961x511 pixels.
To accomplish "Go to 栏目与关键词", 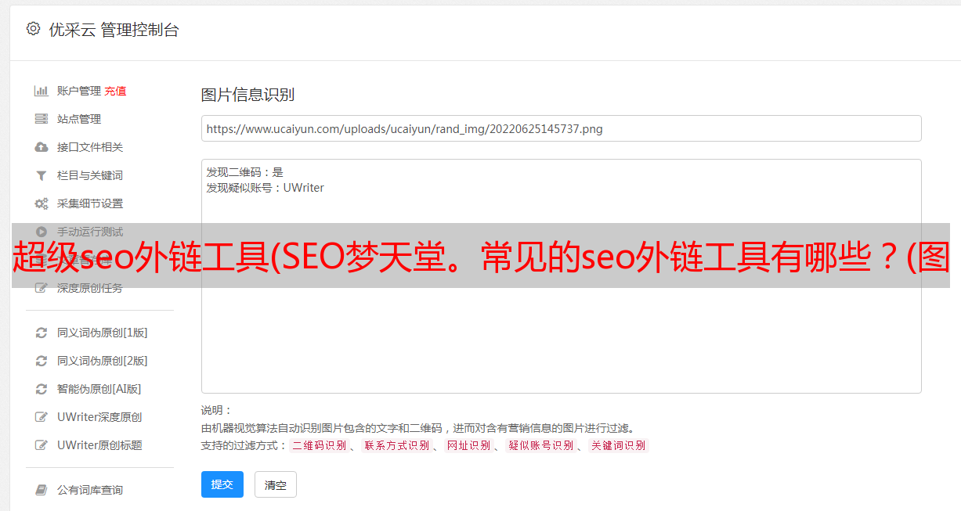I will coord(90,175).
